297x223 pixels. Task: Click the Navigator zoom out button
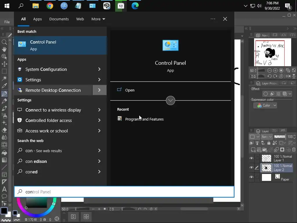coord(269,71)
